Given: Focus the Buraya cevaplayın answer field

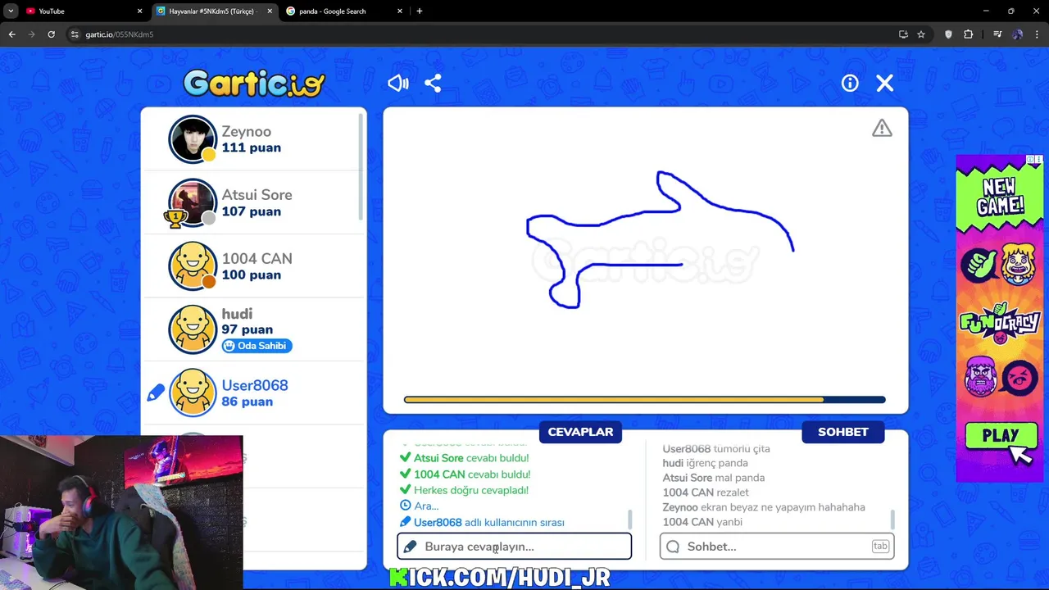Looking at the screenshot, I should pos(515,547).
